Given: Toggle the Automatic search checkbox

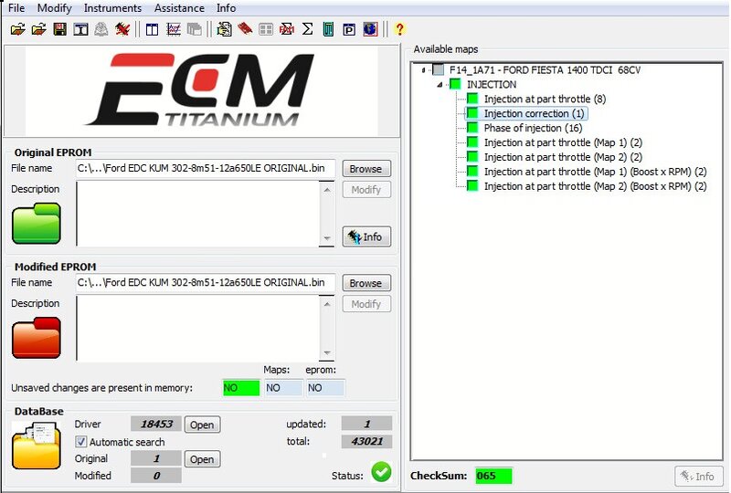Looking at the screenshot, I should (x=80, y=441).
